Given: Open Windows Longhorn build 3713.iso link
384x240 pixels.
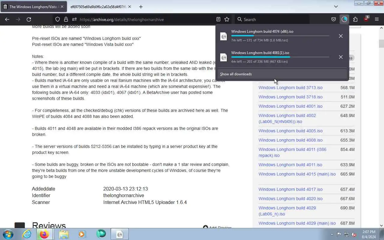Looking at the screenshot, I should point(290,88).
